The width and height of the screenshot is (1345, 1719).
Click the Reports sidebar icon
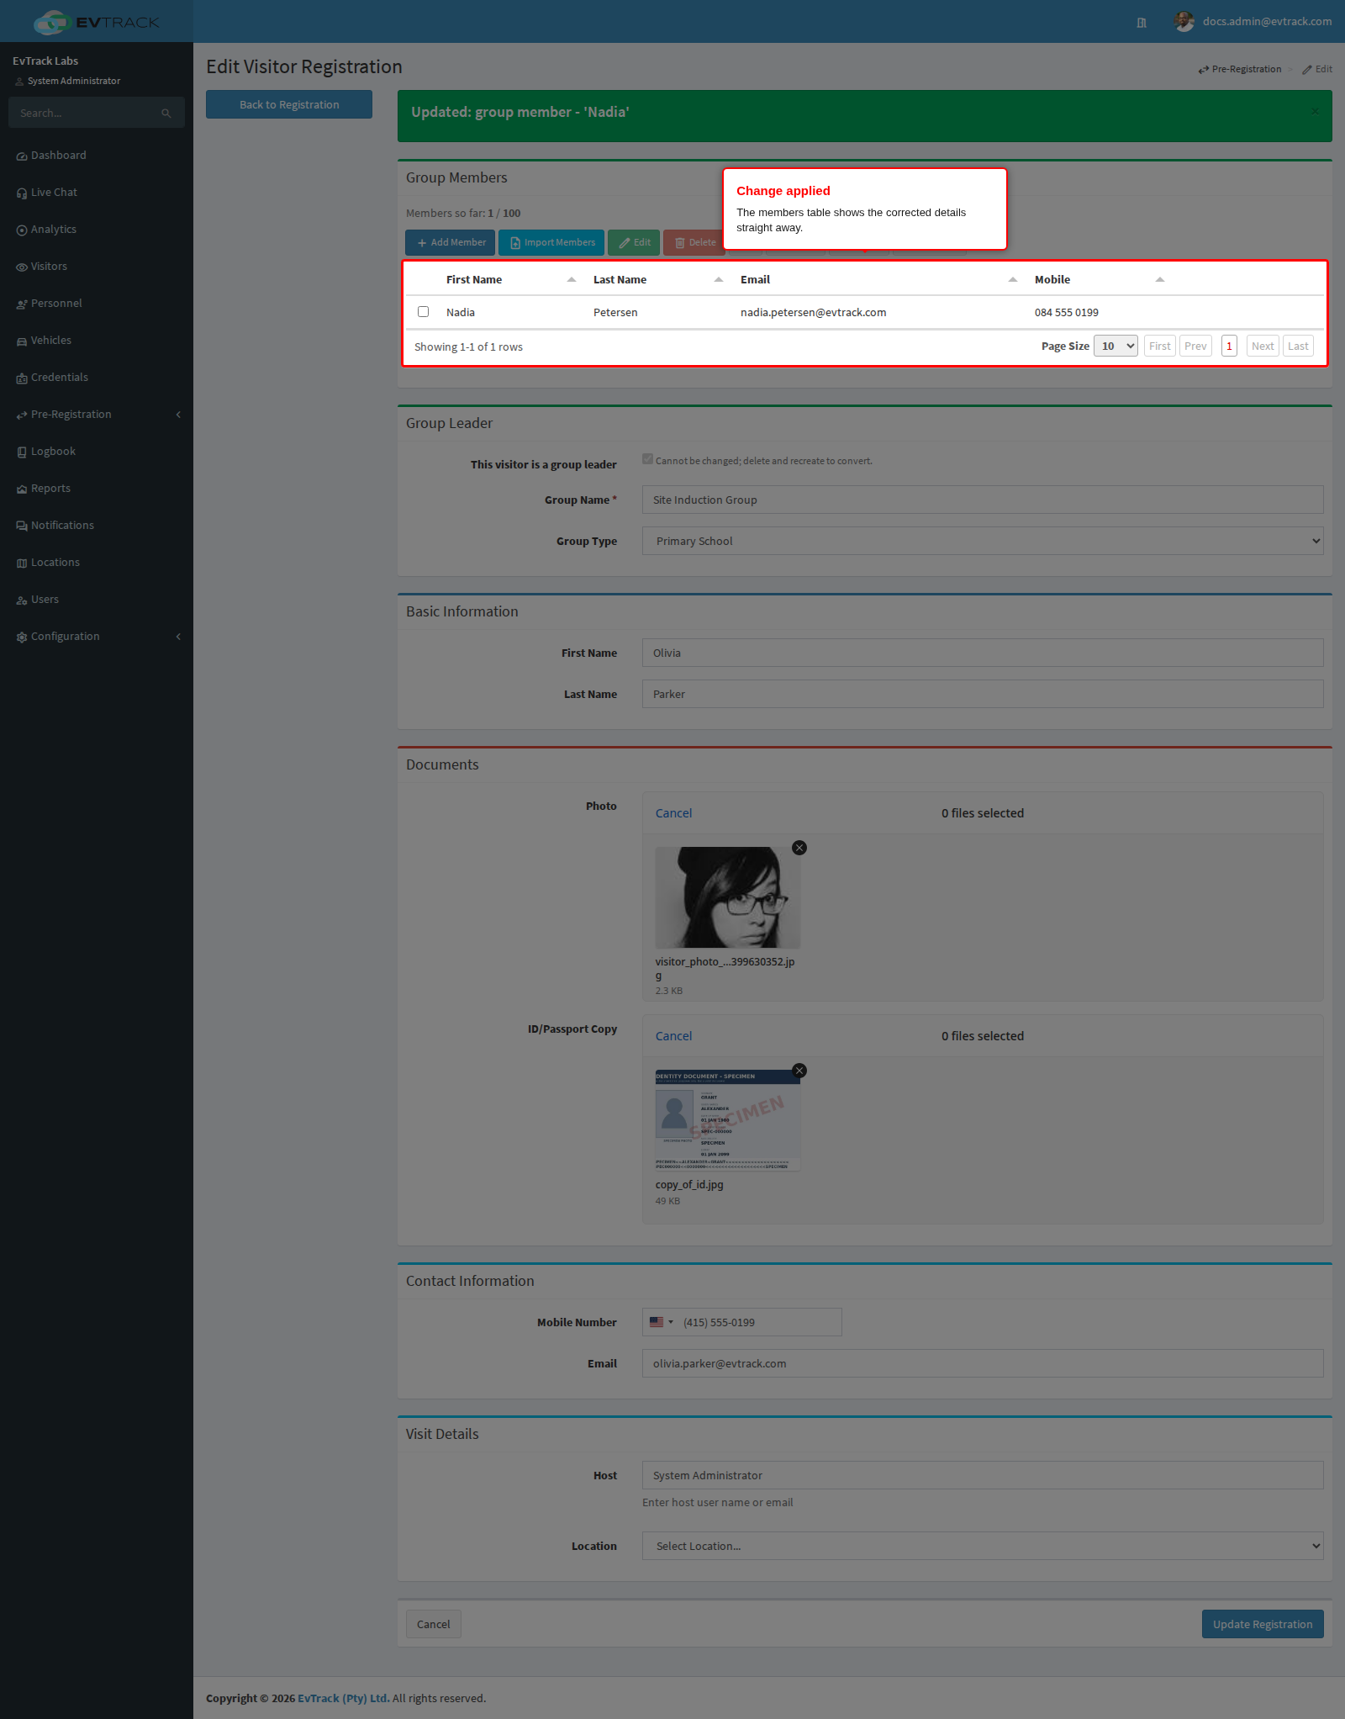[x=22, y=489]
